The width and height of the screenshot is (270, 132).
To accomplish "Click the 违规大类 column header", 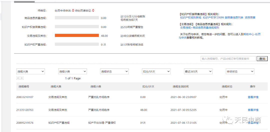I will 56,86.
